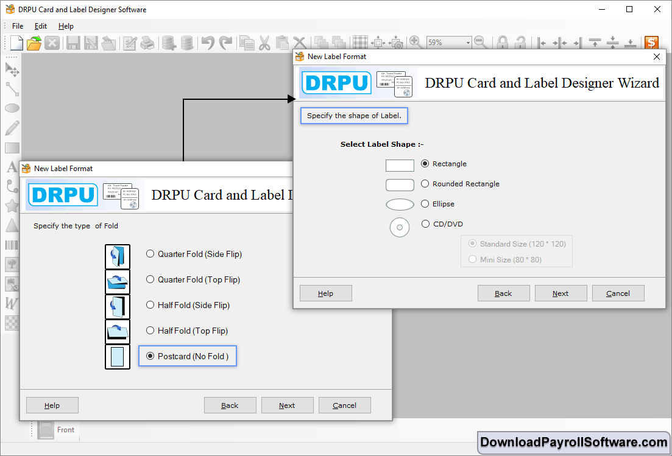Click the open padlock Unlock icon
This screenshot has width=672, height=456.
tap(520, 43)
